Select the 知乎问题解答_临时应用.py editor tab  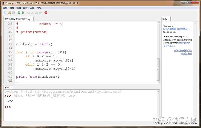click(17, 19)
